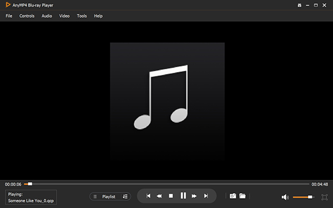Maximize the player window

(x=316, y=5)
